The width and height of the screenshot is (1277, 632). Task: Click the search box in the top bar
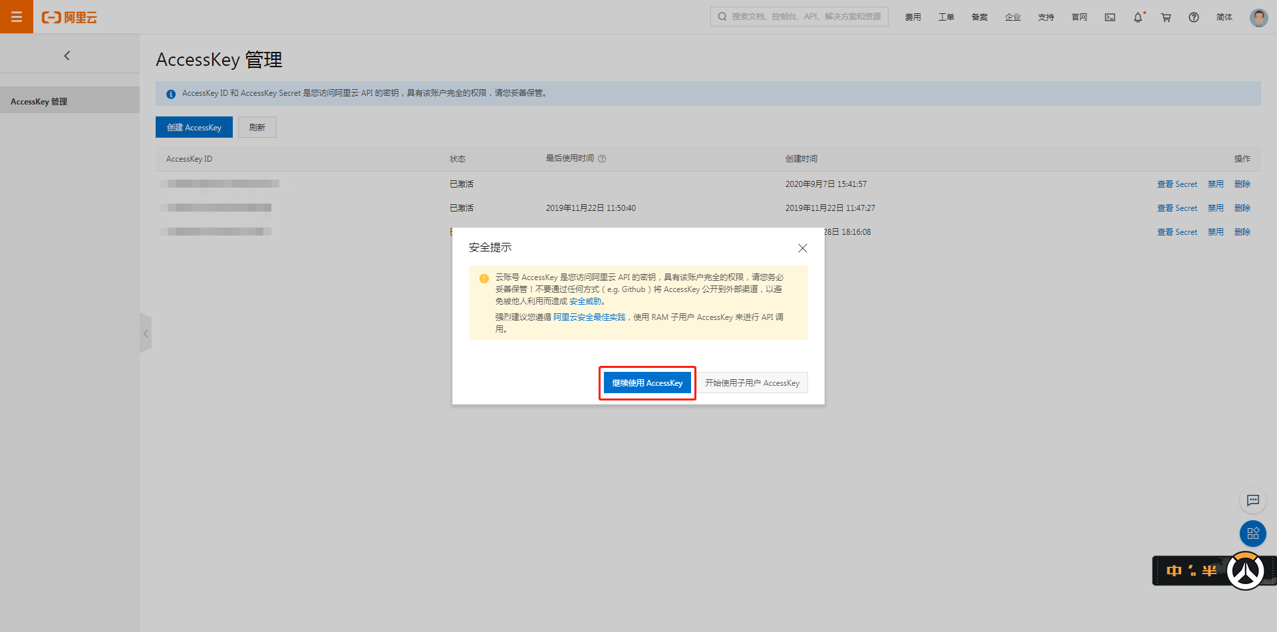(799, 17)
